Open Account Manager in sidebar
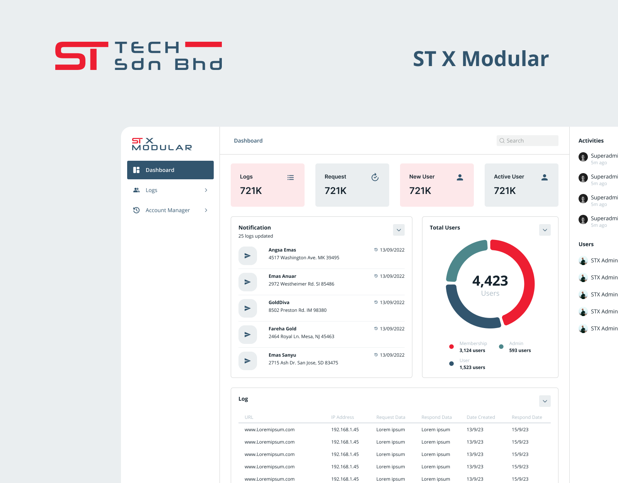The image size is (618, 483). (170, 210)
